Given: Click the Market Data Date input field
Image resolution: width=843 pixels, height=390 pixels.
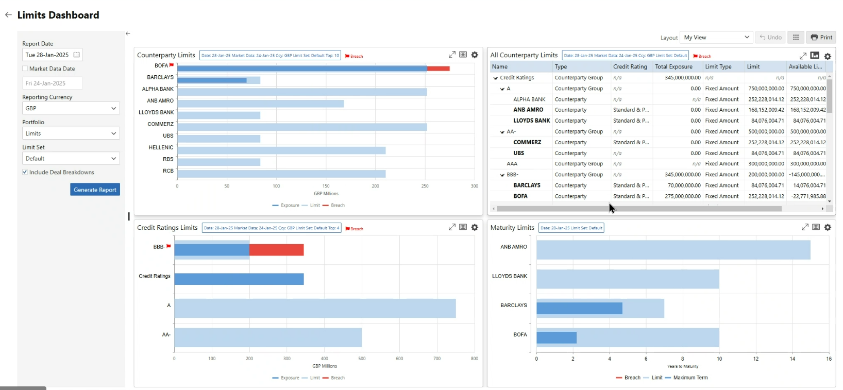Looking at the screenshot, I should 53,83.
